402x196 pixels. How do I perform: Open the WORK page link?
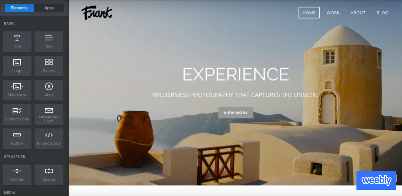333,13
